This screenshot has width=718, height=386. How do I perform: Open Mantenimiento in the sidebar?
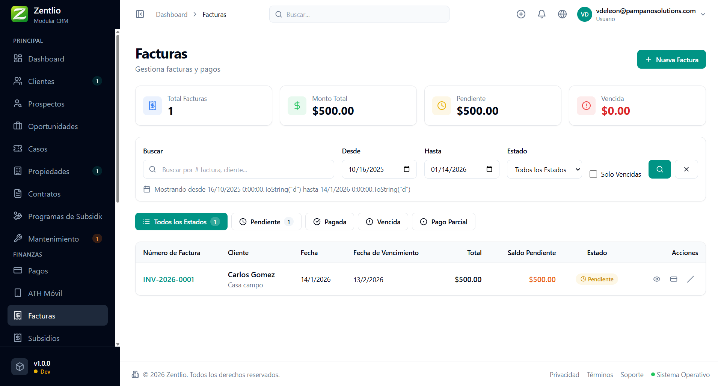point(53,239)
